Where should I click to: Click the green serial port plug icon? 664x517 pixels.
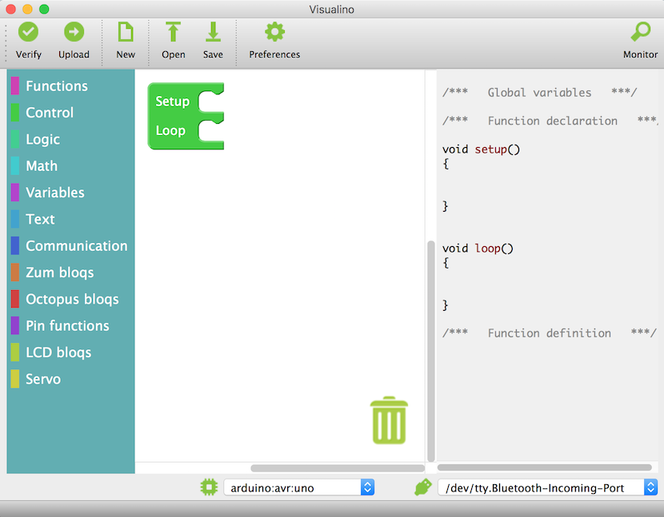pyautogui.click(x=423, y=487)
